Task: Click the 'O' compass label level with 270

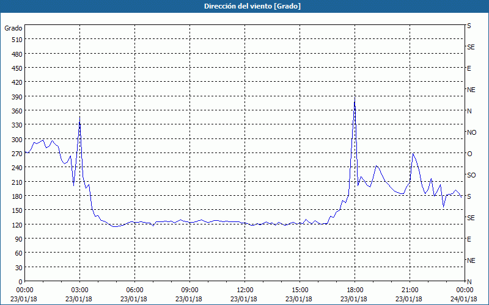Action: coord(469,154)
